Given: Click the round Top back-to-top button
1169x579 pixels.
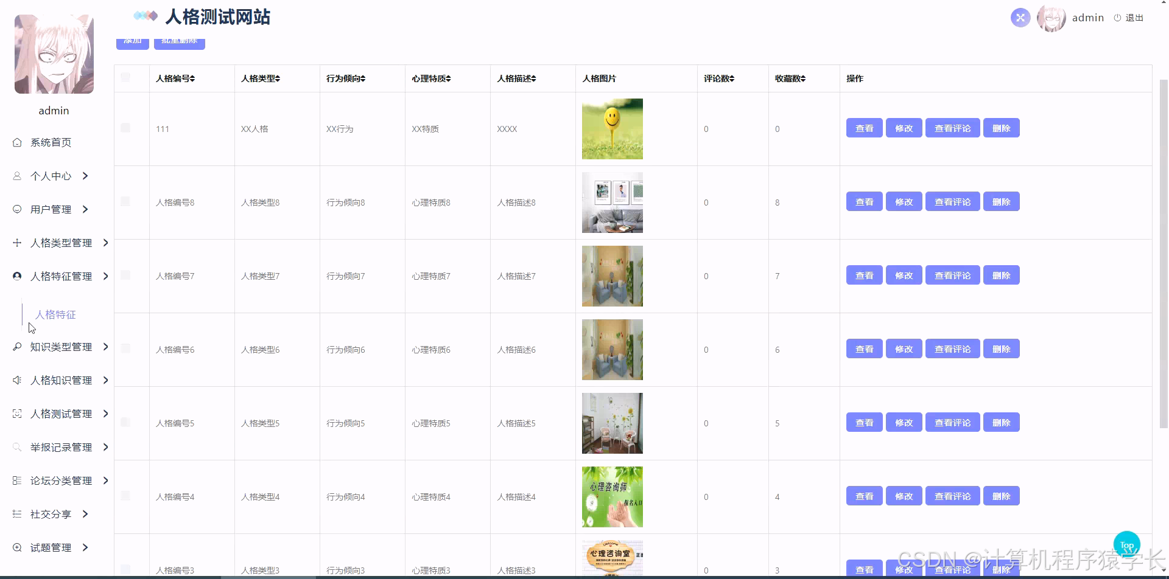Looking at the screenshot, I should click(x=1127, y=544).
